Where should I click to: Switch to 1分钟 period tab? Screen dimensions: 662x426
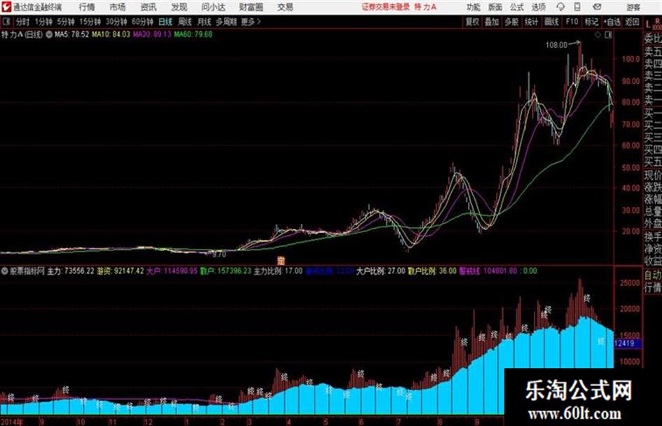pyautogui.click(x=43, y=22)
